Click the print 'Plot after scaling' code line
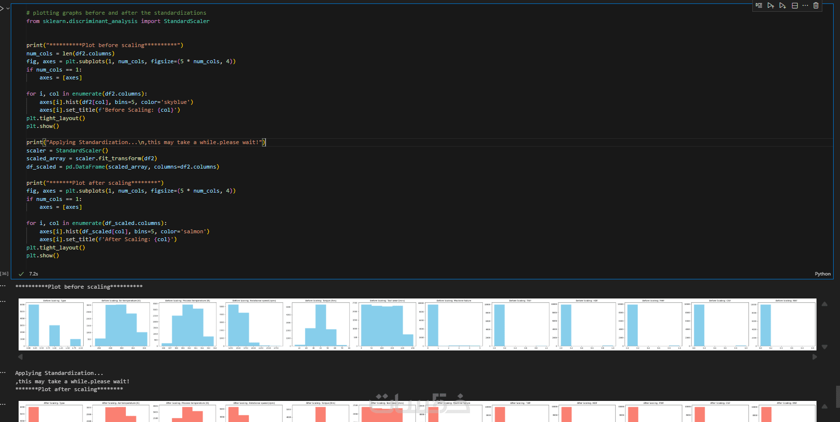The width and height of the screenshot is (840, 422). [95, 183]
